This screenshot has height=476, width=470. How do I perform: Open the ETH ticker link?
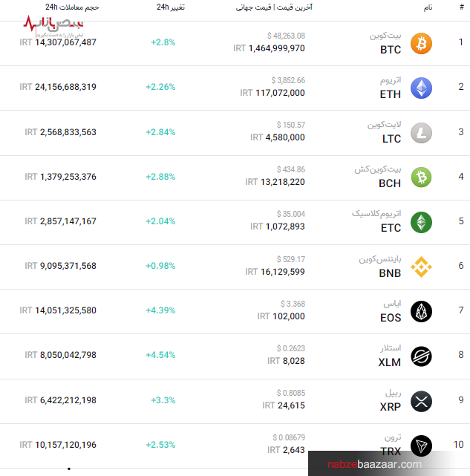[390, 94]
